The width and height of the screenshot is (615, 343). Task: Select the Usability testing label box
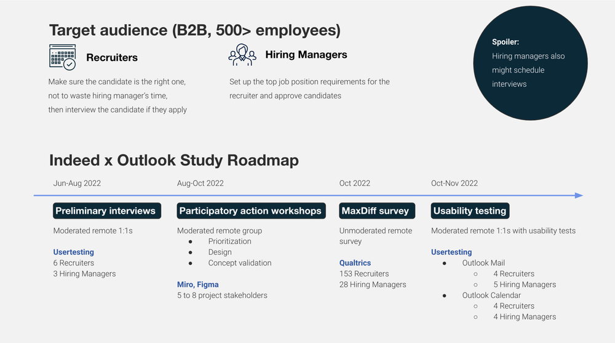(x=470, y=211)
